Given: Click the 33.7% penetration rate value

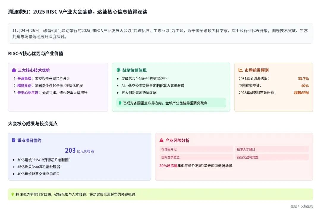Looking at the screenshot, I should pos(303,79).
